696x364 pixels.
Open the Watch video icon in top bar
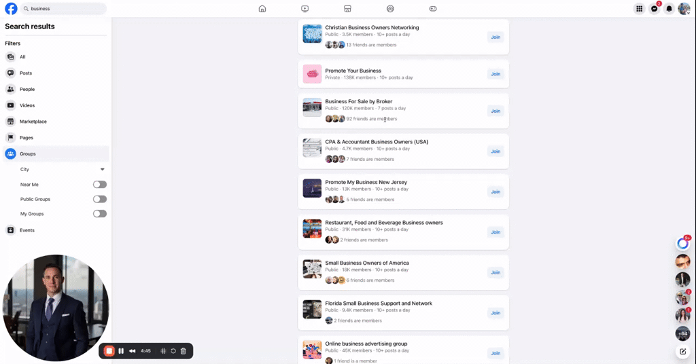pyautogui.click(x=305, y=8)
